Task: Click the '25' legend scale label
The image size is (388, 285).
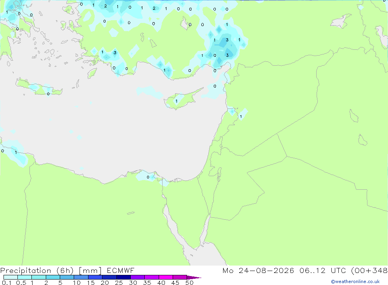Action: [x=119, y=283]
